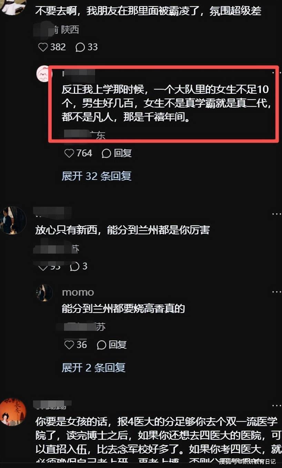This screenshot has width=282, height=468.
Task: Expand 32 replies link
Action: [x=97, y=176]
